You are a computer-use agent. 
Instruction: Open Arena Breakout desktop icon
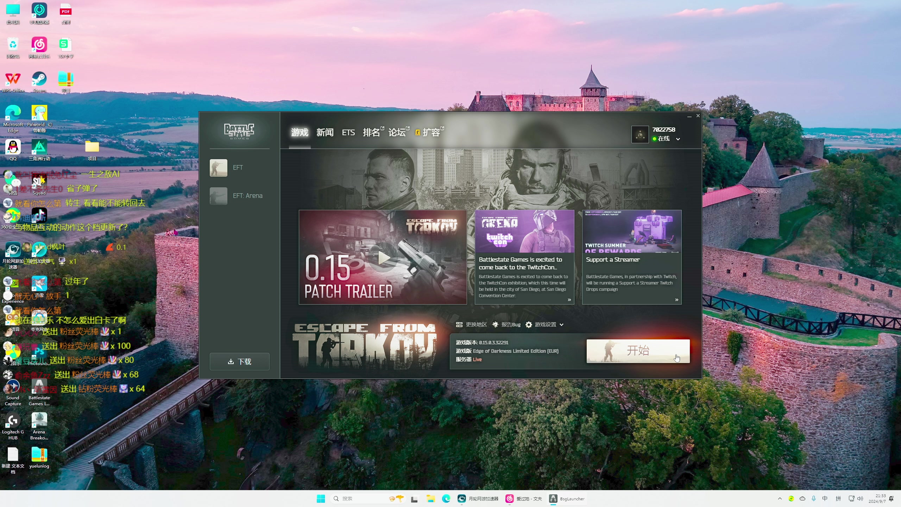pos(39,427)
